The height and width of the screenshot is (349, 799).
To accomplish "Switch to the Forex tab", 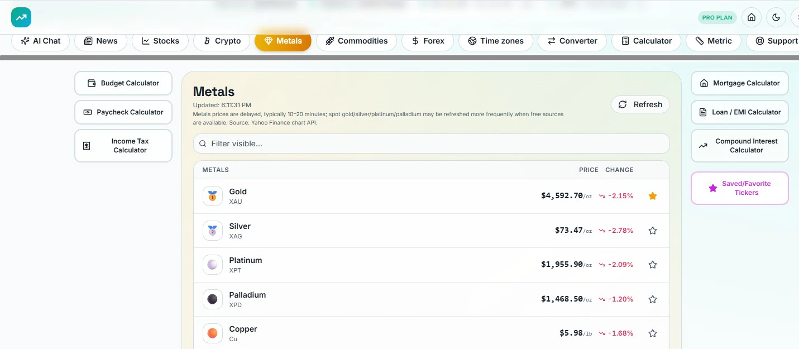I will (x=428, y=41).
